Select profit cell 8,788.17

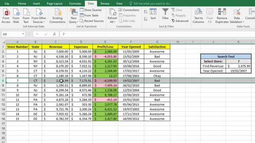coord(105,95)
